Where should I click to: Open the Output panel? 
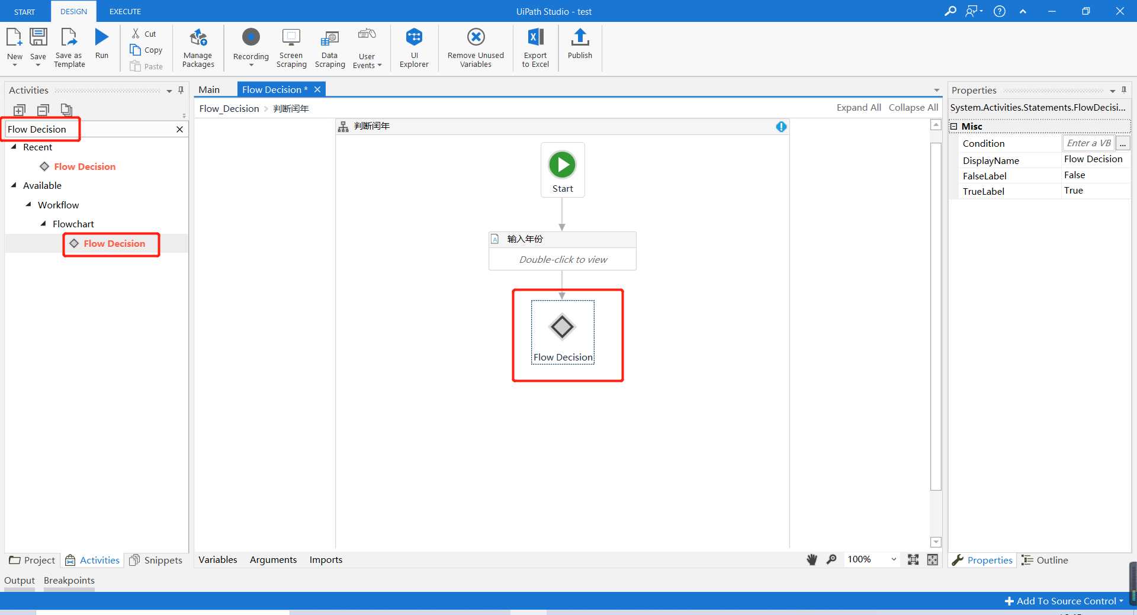(20, 580)
